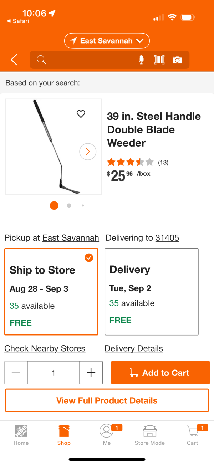This screenshot has width=214, height=465.
Task: Go back with the left arrow
Action: tap(14, 60)
